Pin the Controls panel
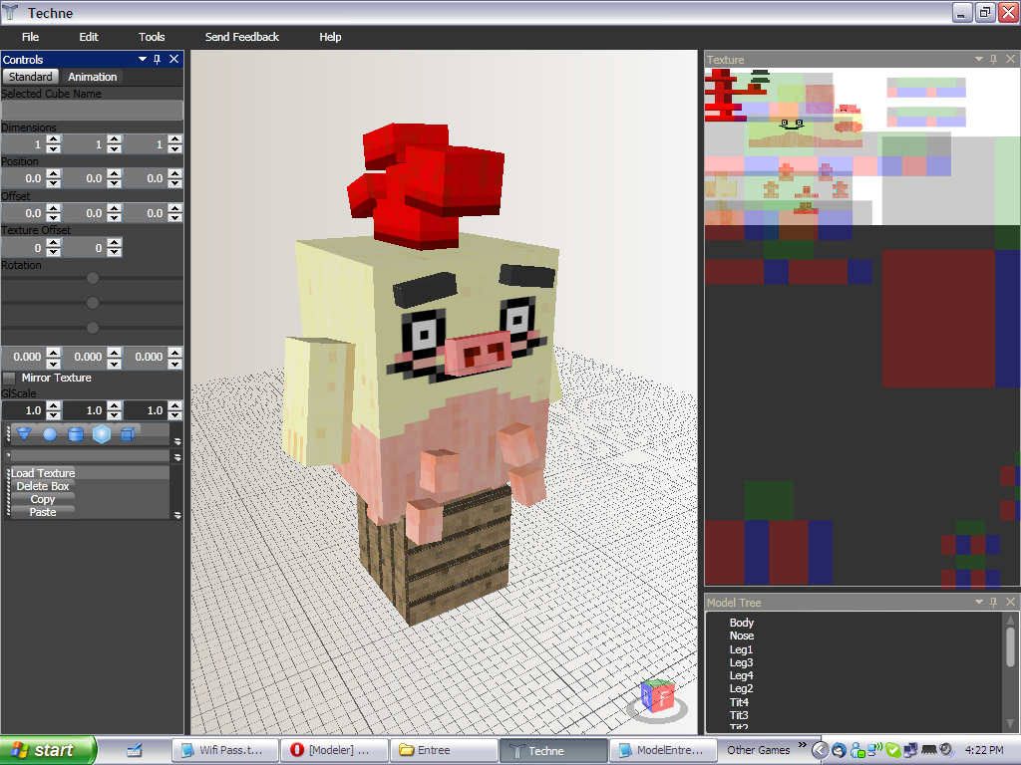This screenshot has height=765, width=1021. coord(157,59)
